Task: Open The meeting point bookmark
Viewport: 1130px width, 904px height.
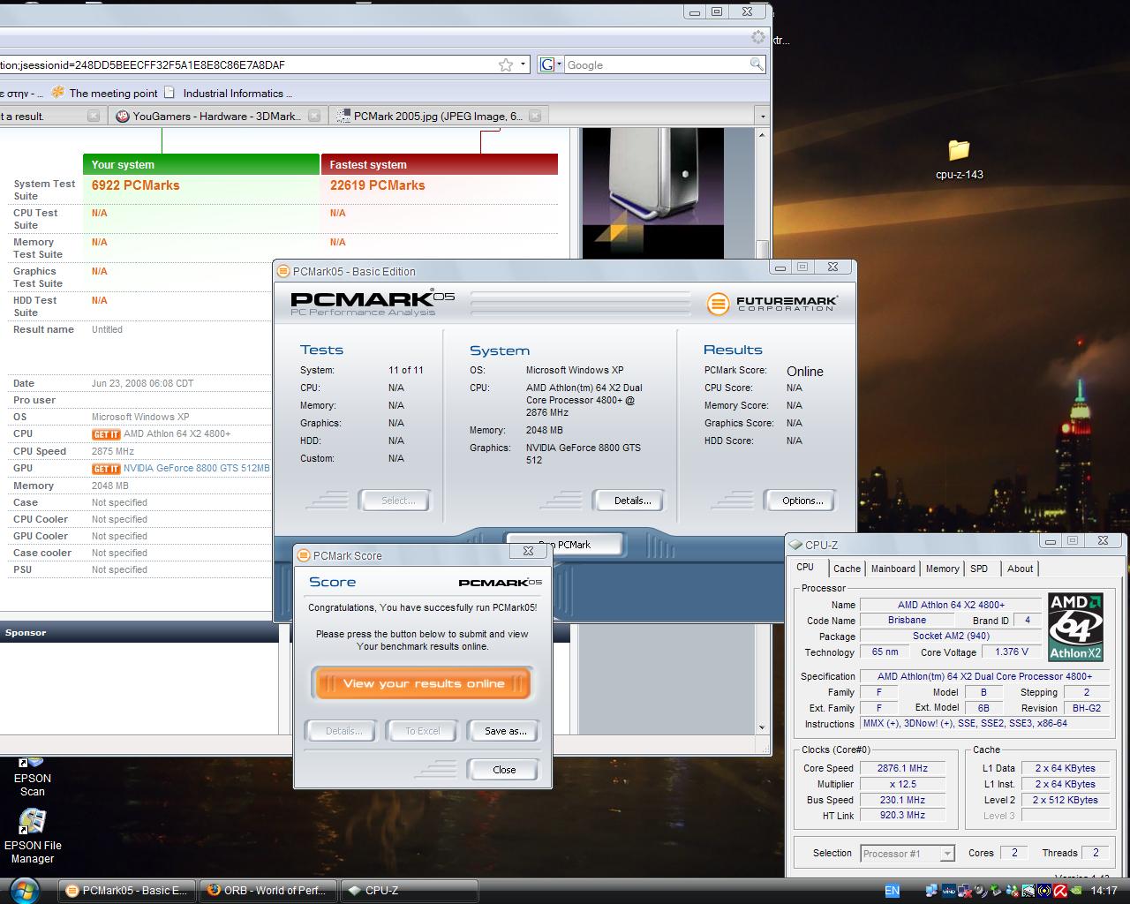Action: pos(105,93)
